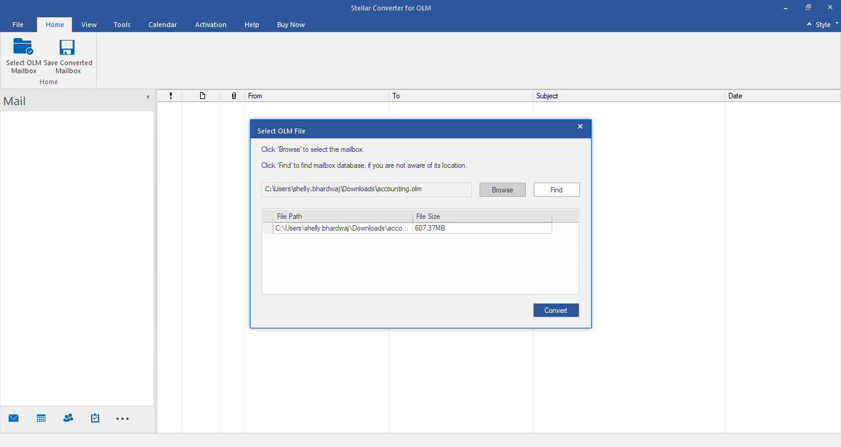This screenshot has height=447, width=841.
Task: Sort by item type page icon column
Action: pos(202,96)
